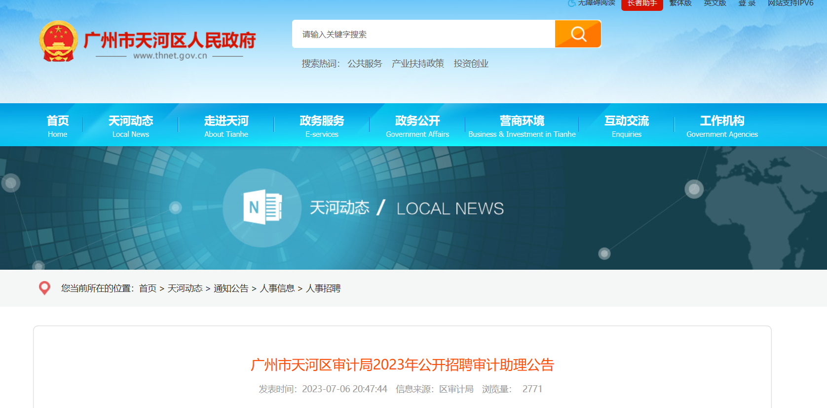827x408 pixels.
Task: Focus the keyword search input field
Action: tap(423, 34)
